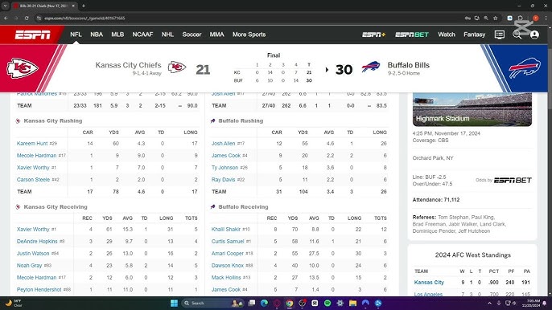
Task: Open Justin Watson player link
Action: coord(33,254)
